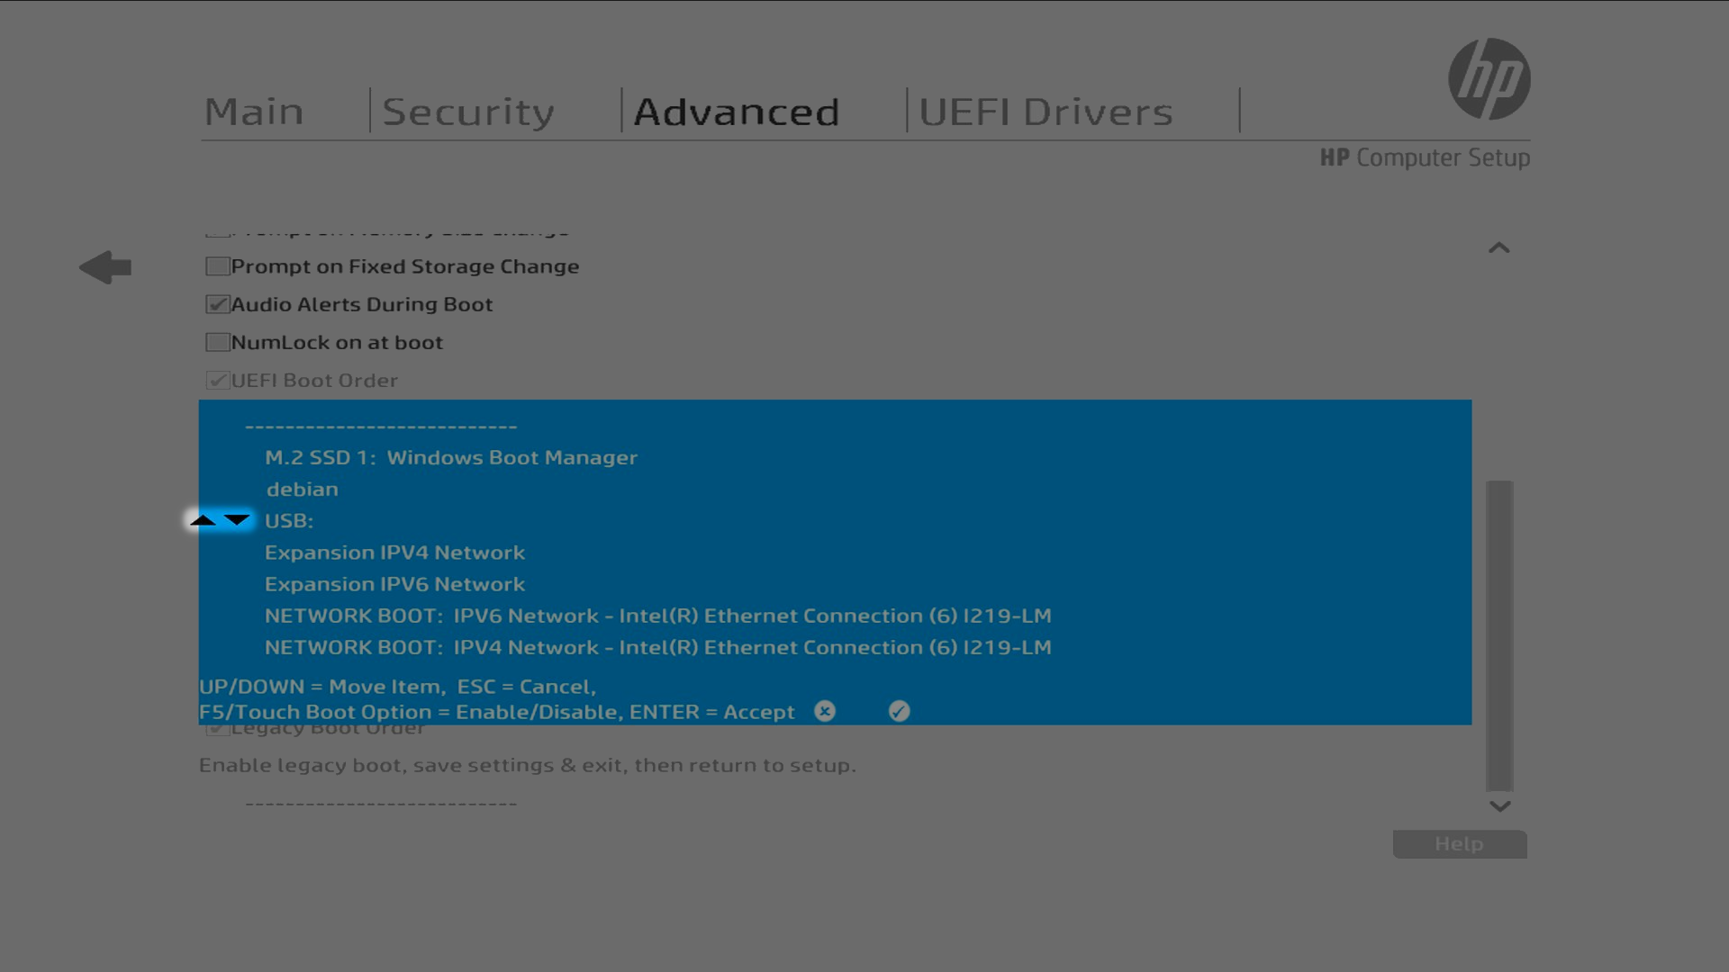Screen dimensions: 1729x972
Task: Click the vertical scrollbar thumb
Action: pyautogui.click(x=1499, y=634)
